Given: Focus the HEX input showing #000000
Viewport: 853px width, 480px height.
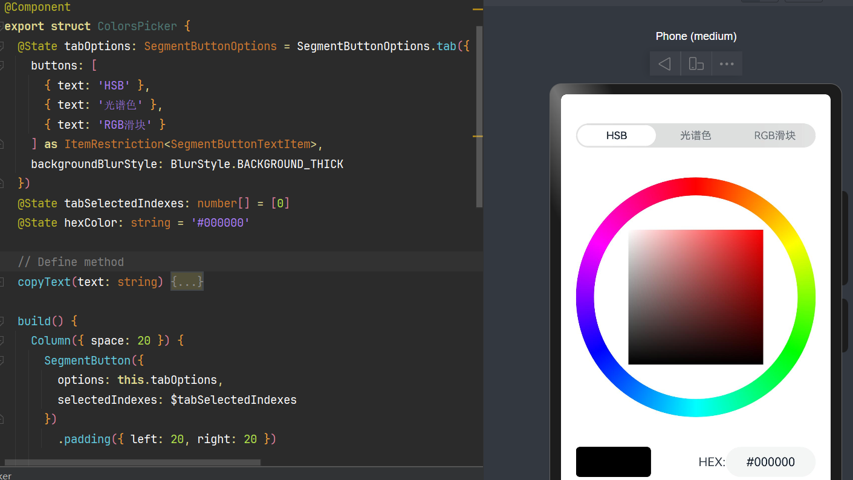Looking at the screenshot, I should (x=771, y=462).
